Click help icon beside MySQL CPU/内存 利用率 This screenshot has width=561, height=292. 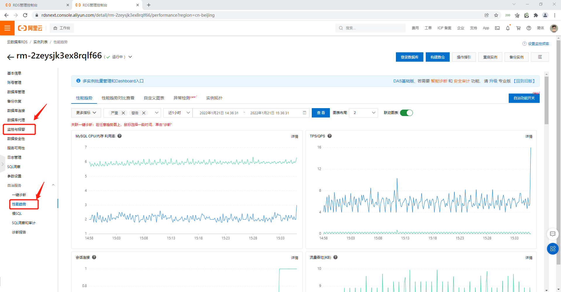coord(120,136)
